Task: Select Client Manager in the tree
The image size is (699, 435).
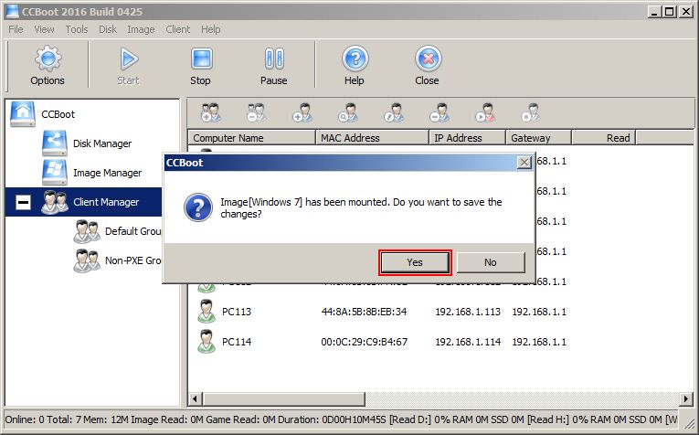Action: (x=106, y=202)
